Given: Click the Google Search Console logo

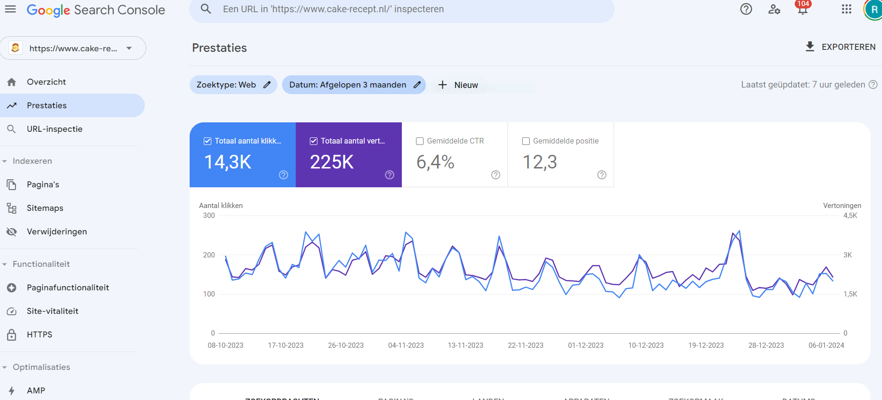Looking at the screenshot, I should pyautogui.click(x=96, y=10).
